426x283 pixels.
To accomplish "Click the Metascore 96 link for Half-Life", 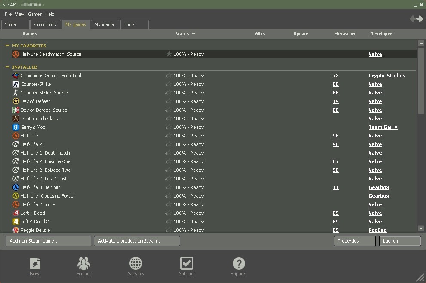I will 335,136.
